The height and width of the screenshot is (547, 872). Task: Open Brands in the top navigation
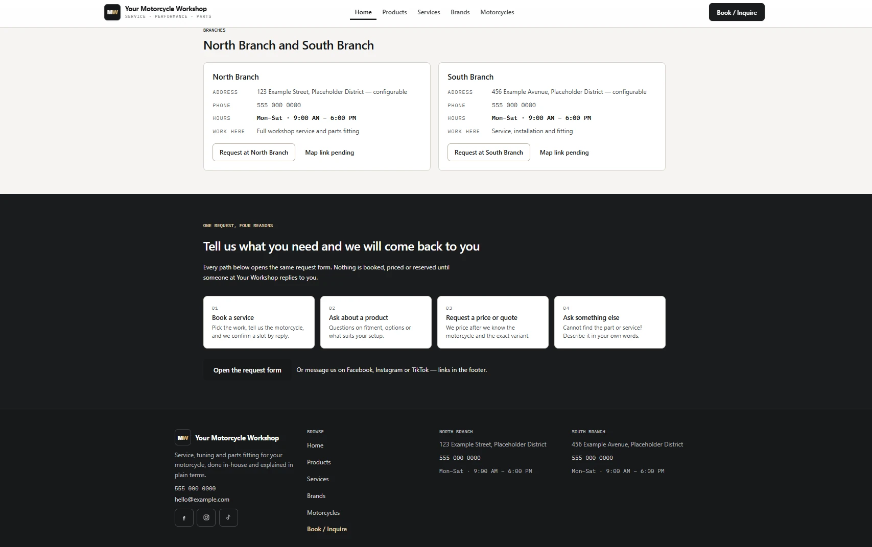point(460,12)
